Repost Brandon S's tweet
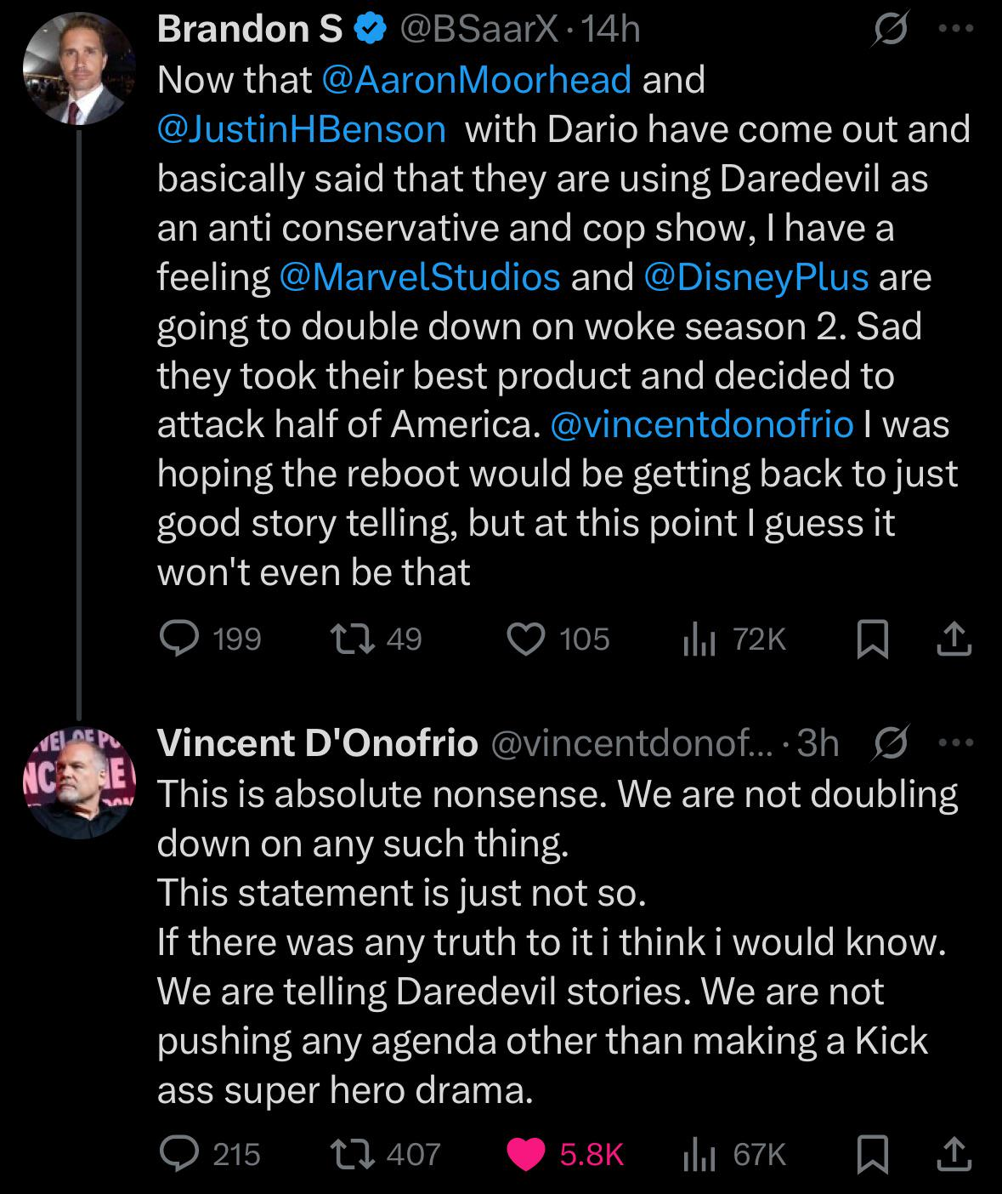 pyautogui.click(x=351, y=639)
